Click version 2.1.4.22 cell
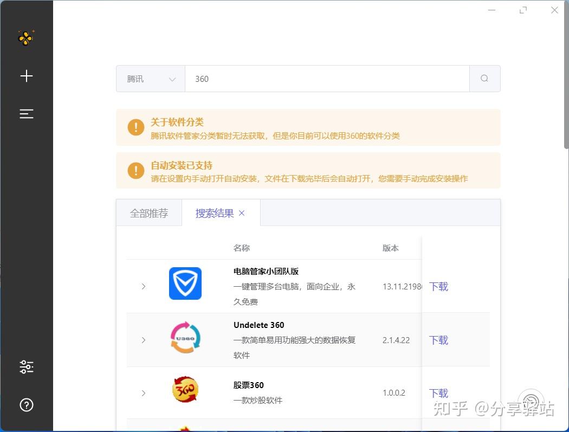569x432 pixels. click(x=396, y=340)
